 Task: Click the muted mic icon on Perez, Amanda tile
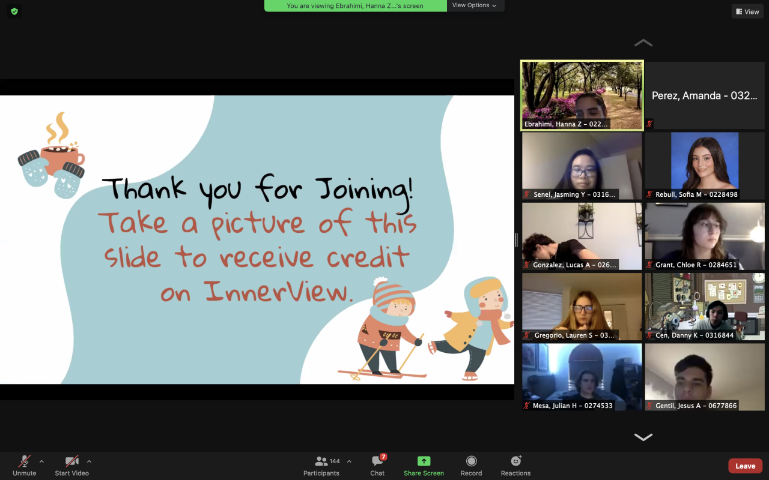(x=649, y=124)
